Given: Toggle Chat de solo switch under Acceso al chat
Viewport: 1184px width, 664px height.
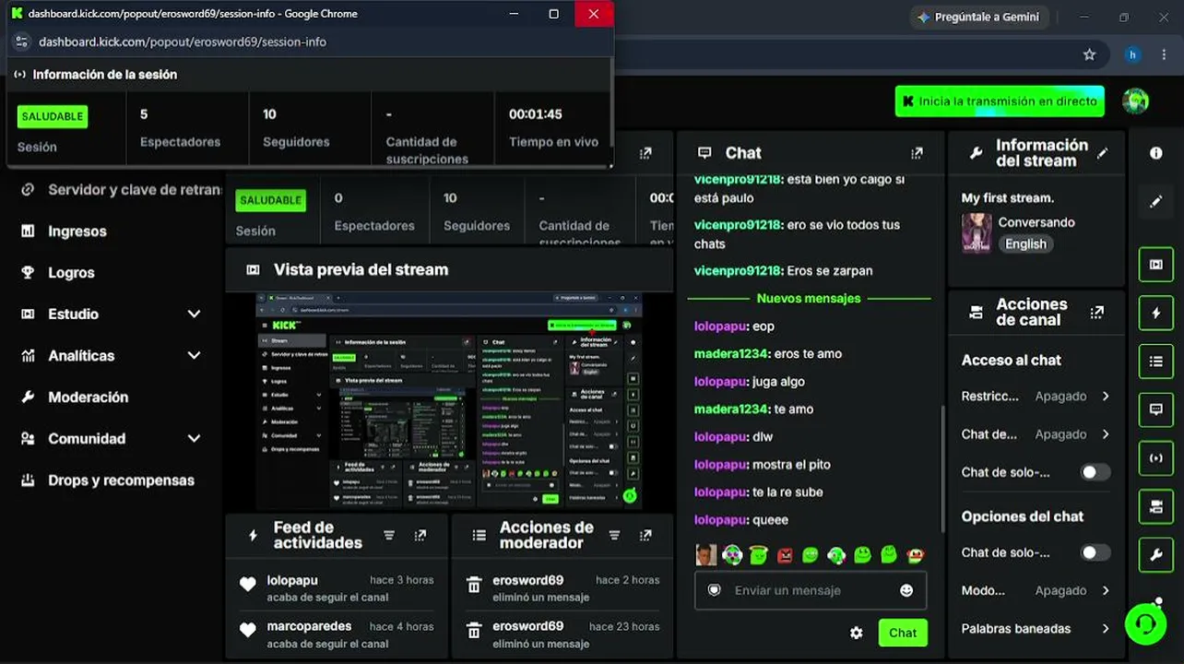Looking at the screenshot, I should click(1095, 472).
